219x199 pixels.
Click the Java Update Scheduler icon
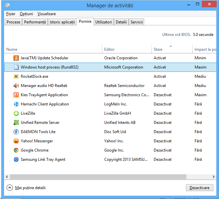(x=16, y=58)
